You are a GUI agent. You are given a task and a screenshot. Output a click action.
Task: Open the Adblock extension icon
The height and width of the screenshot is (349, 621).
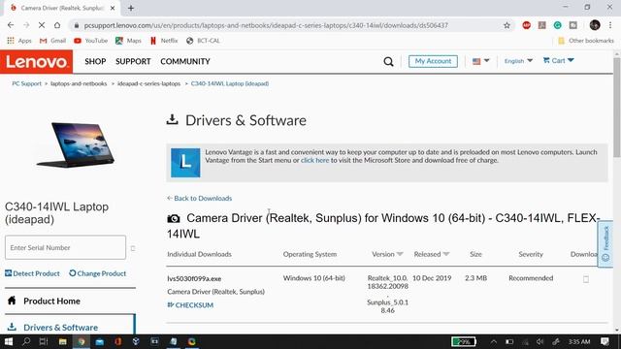(526, 25)
